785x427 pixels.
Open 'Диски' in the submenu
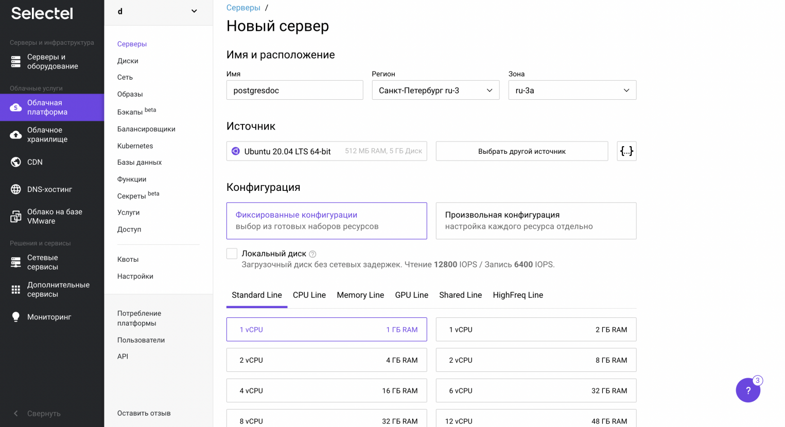click(128, 61)
